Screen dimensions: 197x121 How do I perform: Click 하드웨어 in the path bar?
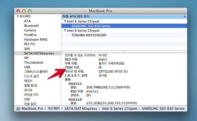coord(54,108)
